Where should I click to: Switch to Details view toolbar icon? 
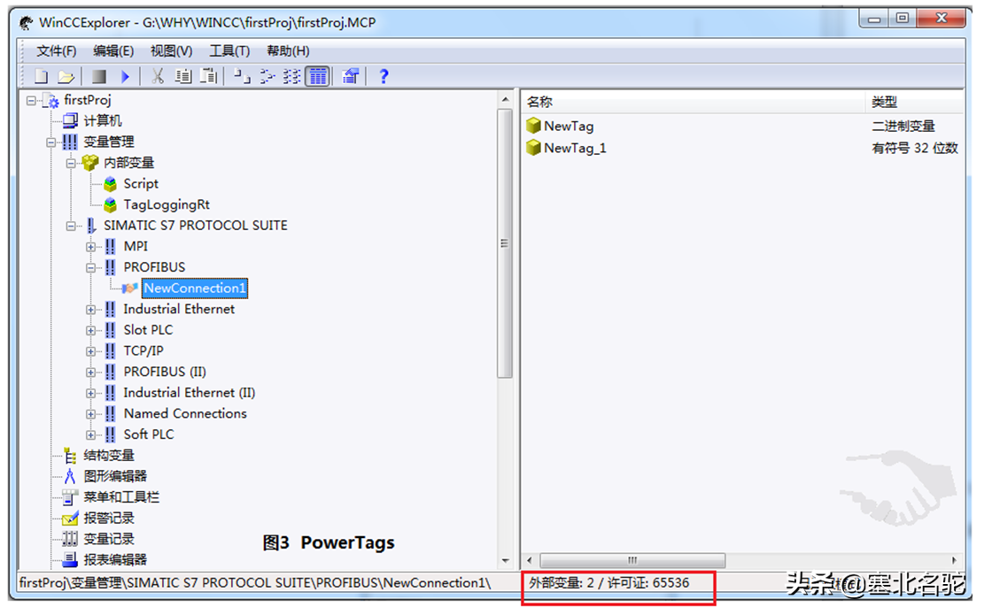point(317,77)
